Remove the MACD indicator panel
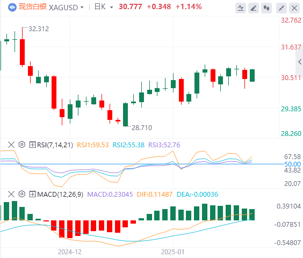Screen dimensions: 303x258 point(11,194)
